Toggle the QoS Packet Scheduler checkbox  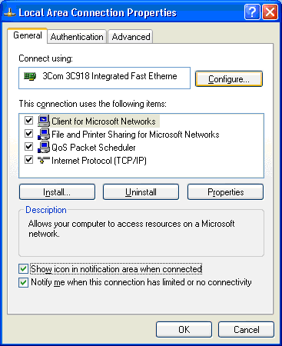pos(28,147)
